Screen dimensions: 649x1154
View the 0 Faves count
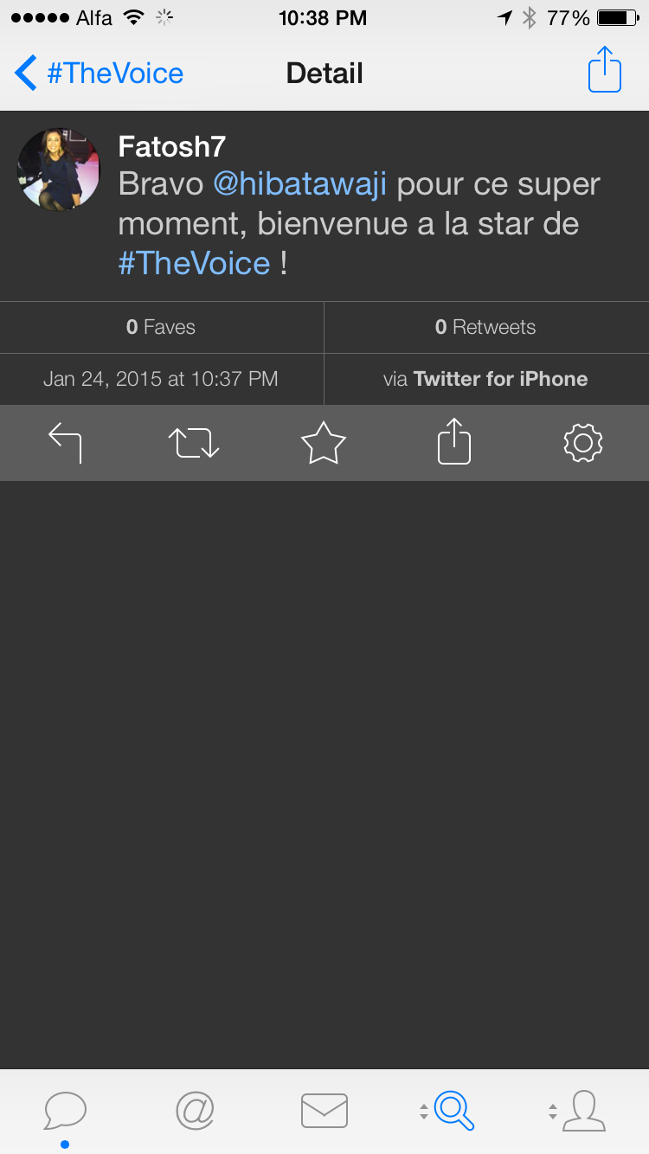point(161,327)
